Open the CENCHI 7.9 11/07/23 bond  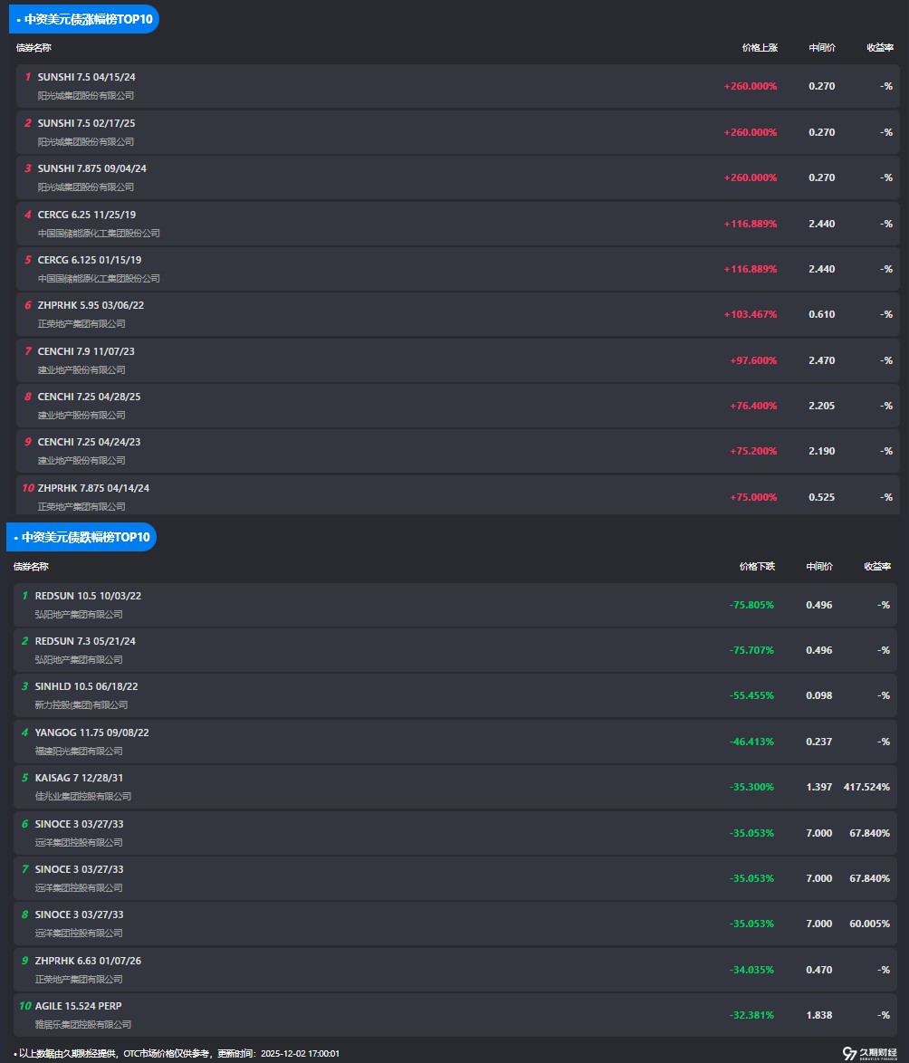point(86,351)
